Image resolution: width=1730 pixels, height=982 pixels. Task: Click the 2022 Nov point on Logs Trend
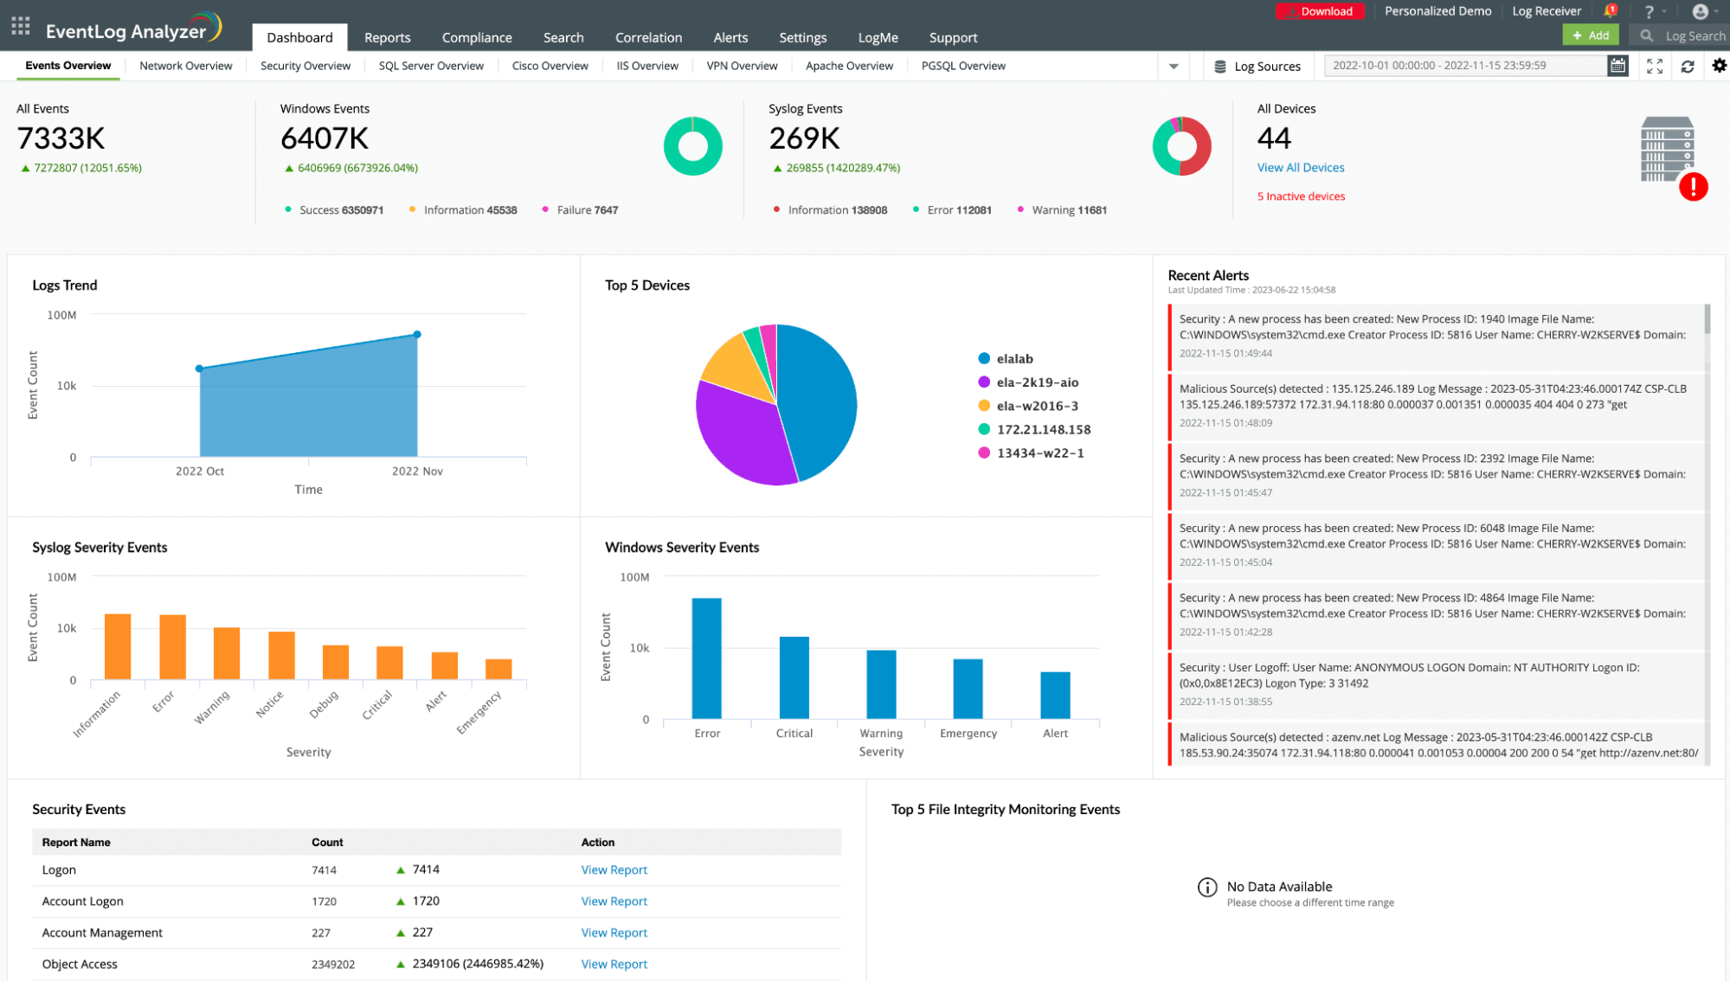[x=417, y=335]
